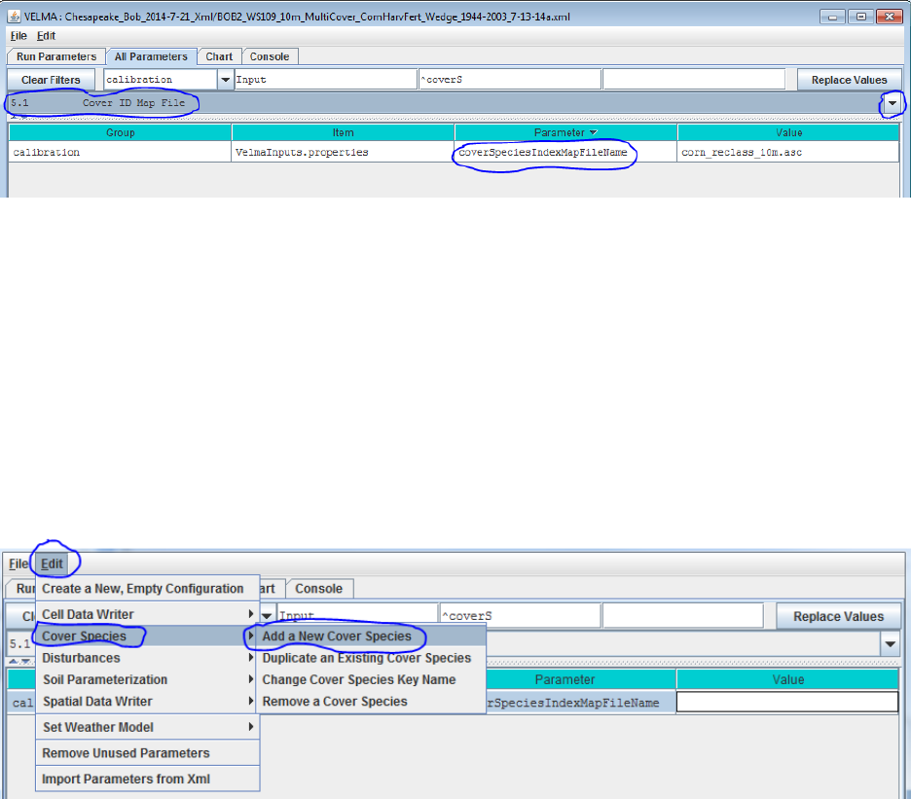Image resolution: width=911 pixels, height=799 pixels.
Task: Click the Group column header
Action: [x=121, y=132]
